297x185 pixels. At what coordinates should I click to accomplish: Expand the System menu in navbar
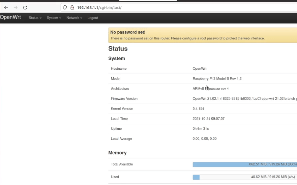click(x=54, y=18)
